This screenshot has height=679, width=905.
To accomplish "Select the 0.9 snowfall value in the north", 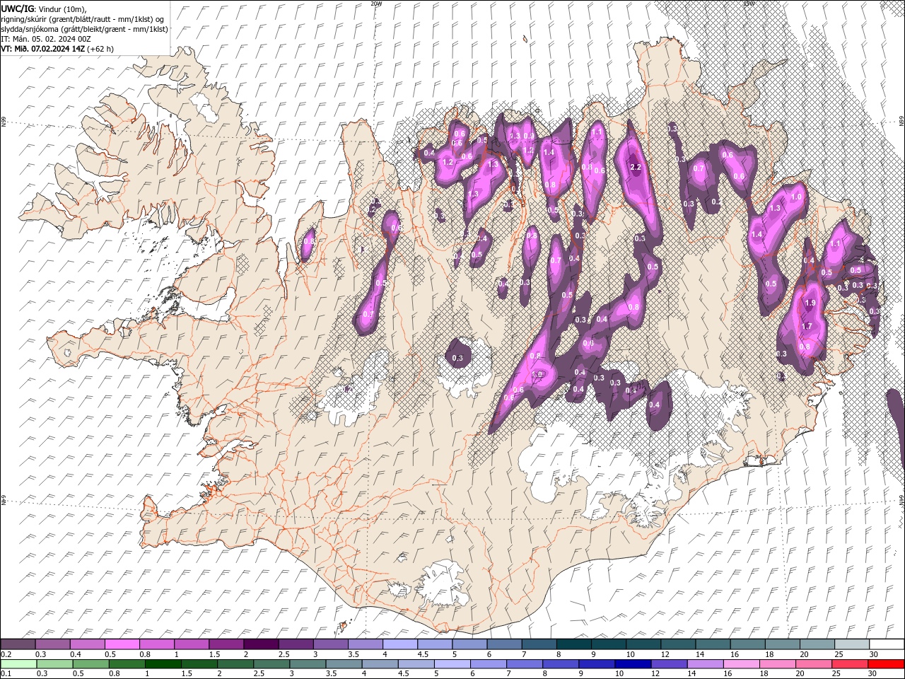I will coord(528,136).
